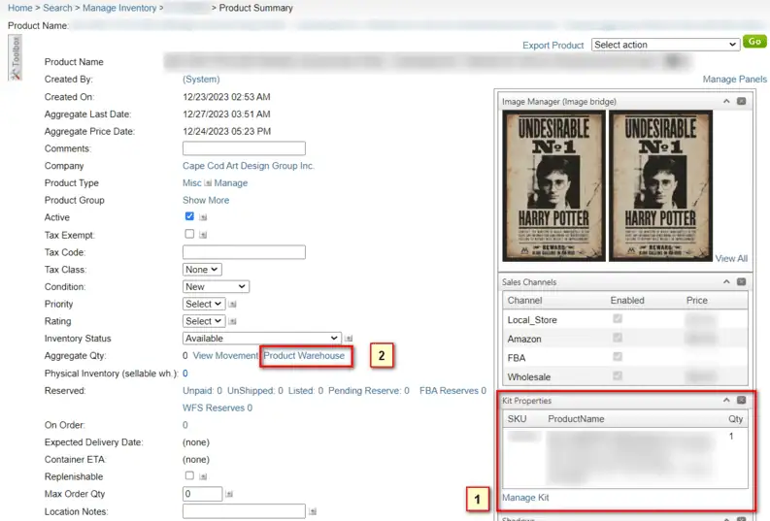
Task: Open View Movement link
Action: 225,356
